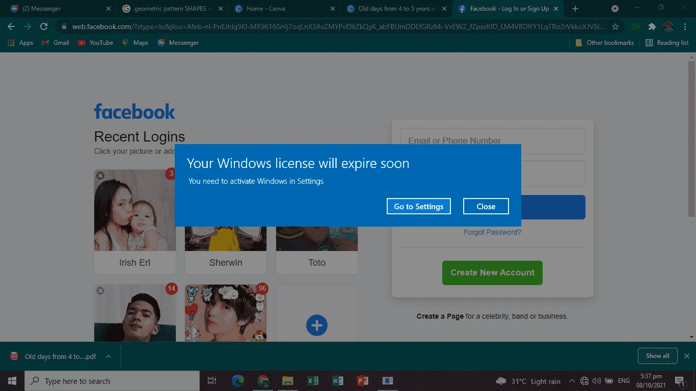Select the Facebook - Log In or Sign Up tab
696x391 pixels.
click(x=508, y=9)
